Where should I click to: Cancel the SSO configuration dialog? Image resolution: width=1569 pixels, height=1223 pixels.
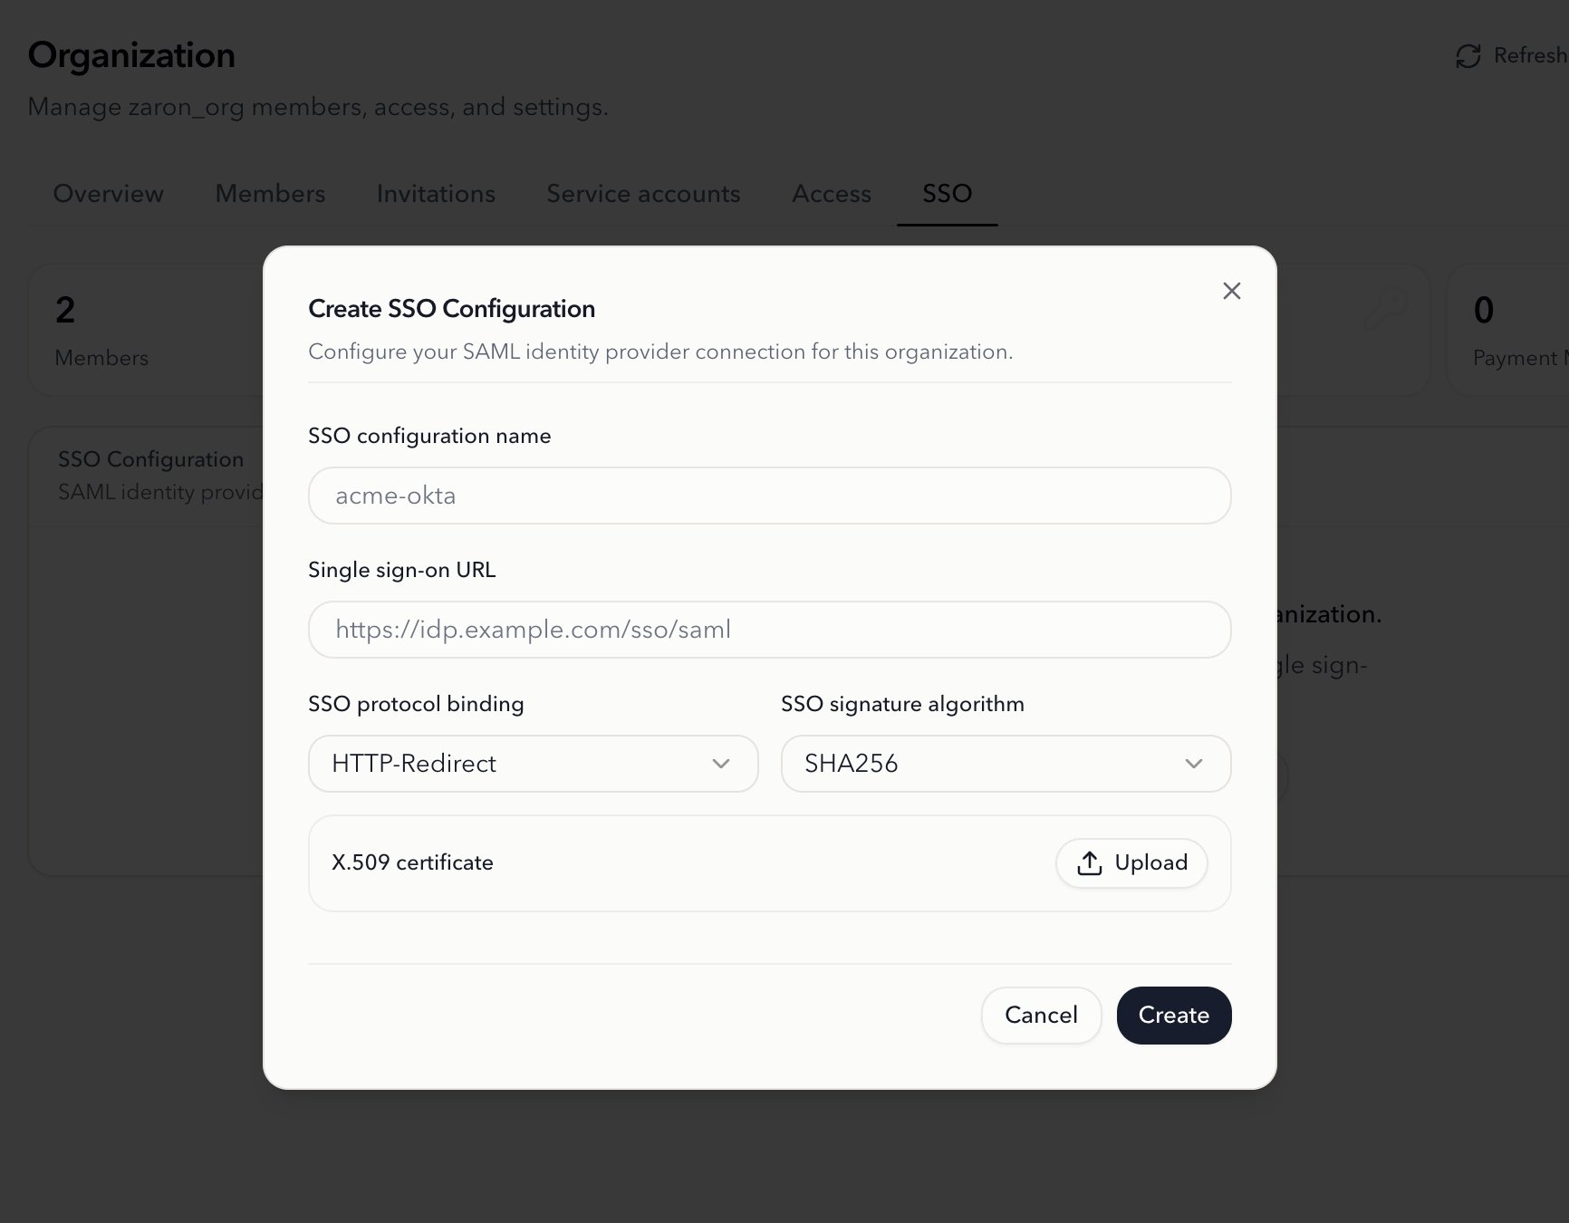click(x=1041, y=1015)
